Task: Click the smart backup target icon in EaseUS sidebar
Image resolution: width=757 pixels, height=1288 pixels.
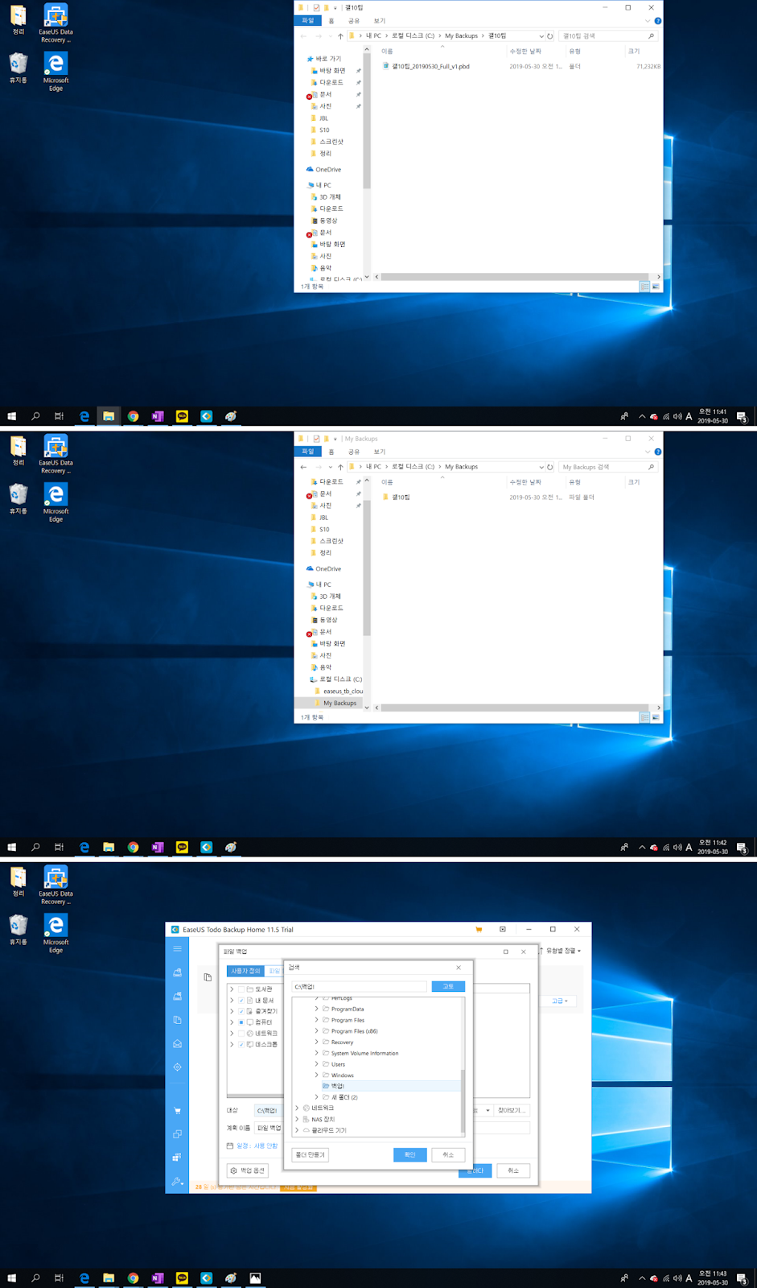Action: 177,1067
